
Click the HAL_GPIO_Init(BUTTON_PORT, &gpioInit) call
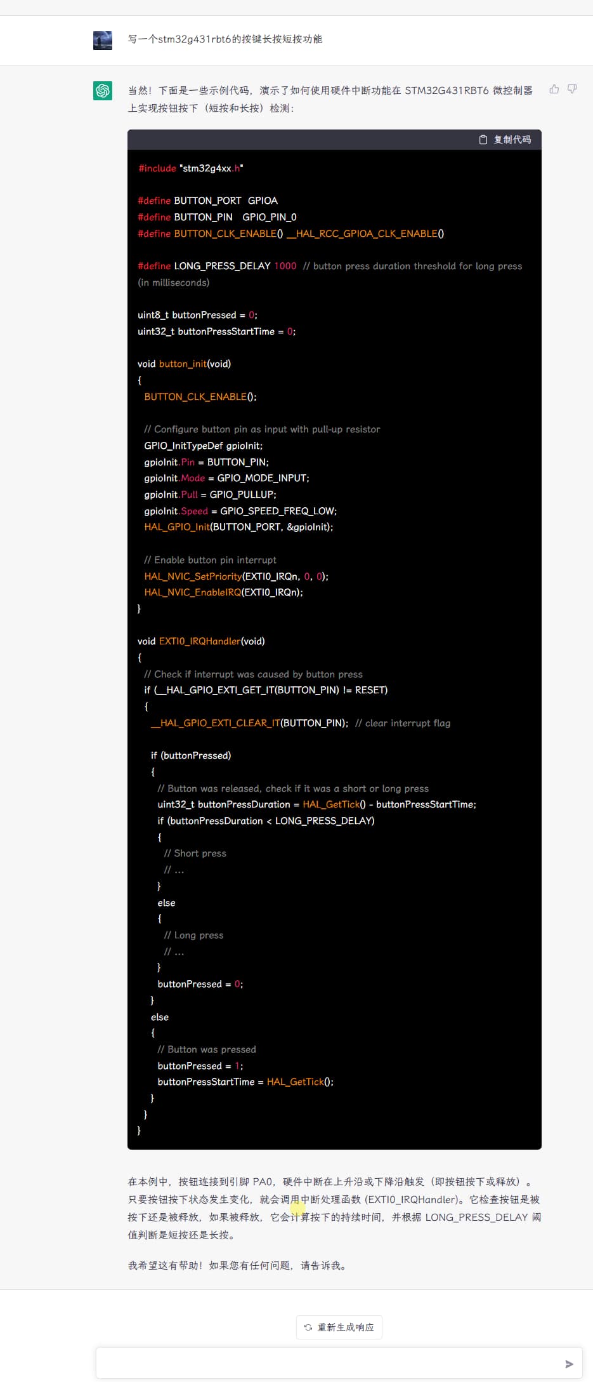coord(238,527)
